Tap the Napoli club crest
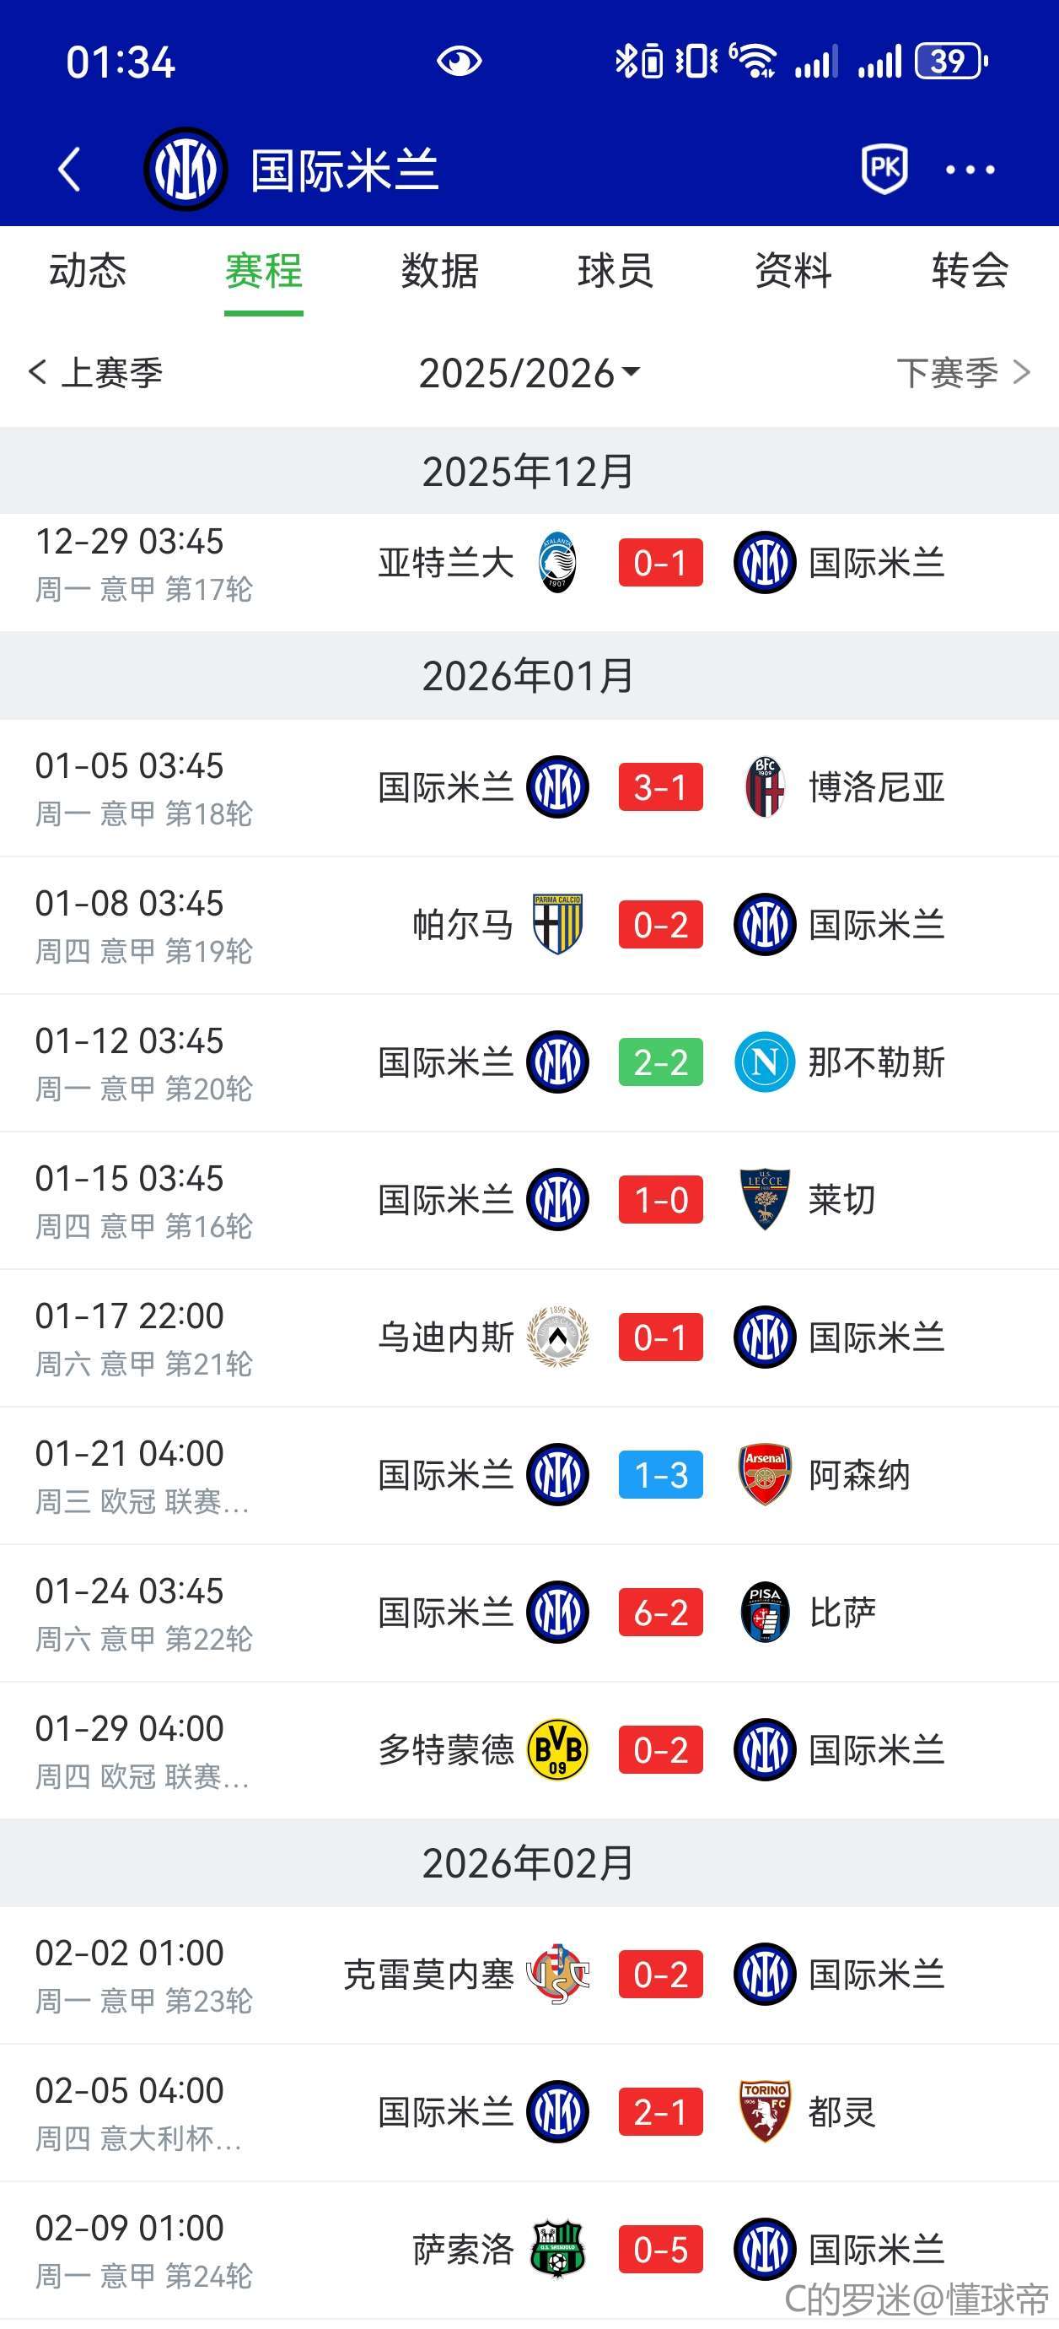 [x=765, y=1062]
